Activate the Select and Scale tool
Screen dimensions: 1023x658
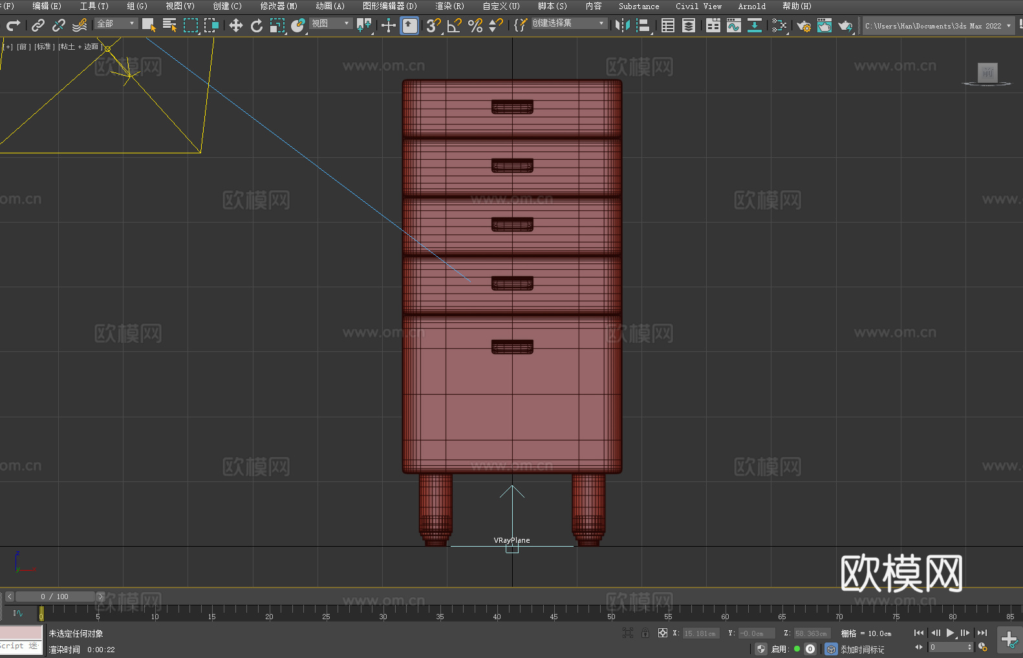(x=277, y=25)
